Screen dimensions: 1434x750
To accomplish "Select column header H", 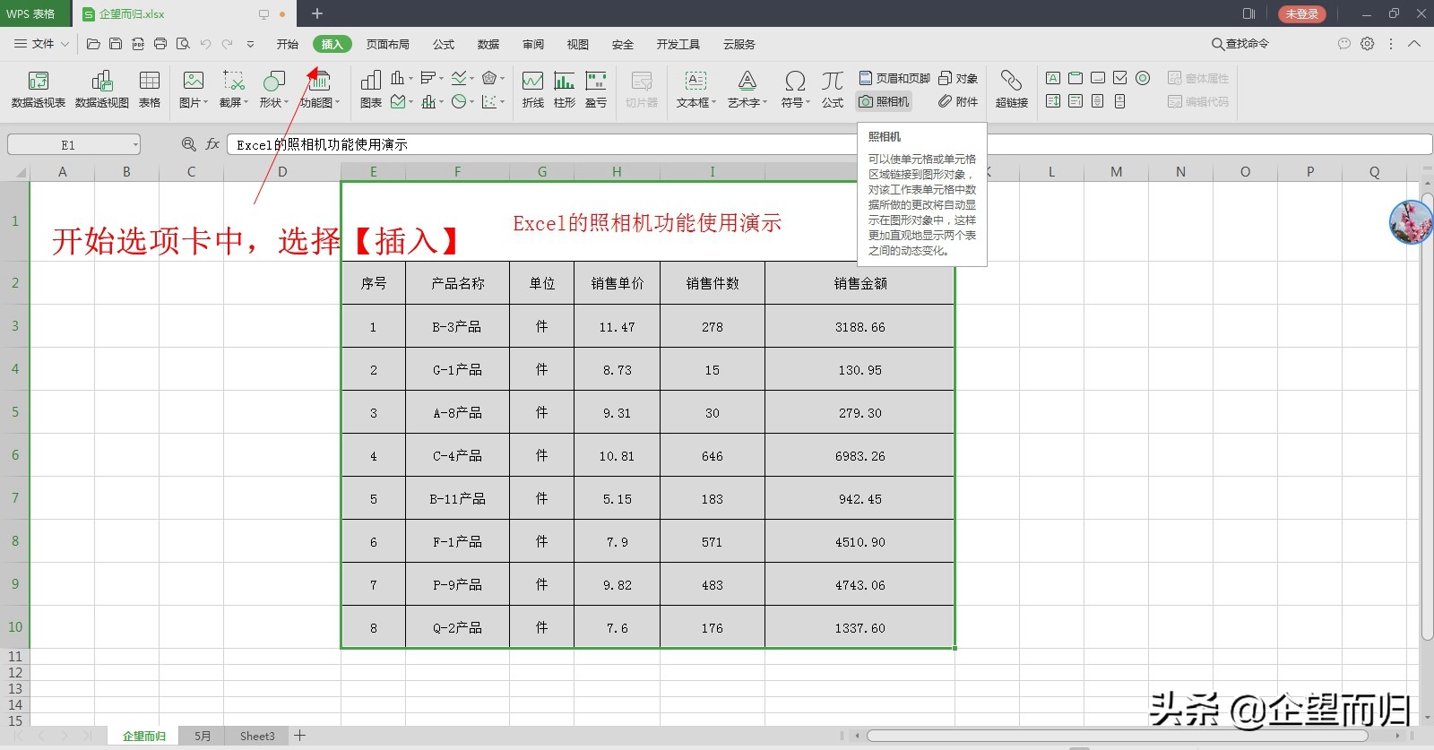I will [617, 172].
